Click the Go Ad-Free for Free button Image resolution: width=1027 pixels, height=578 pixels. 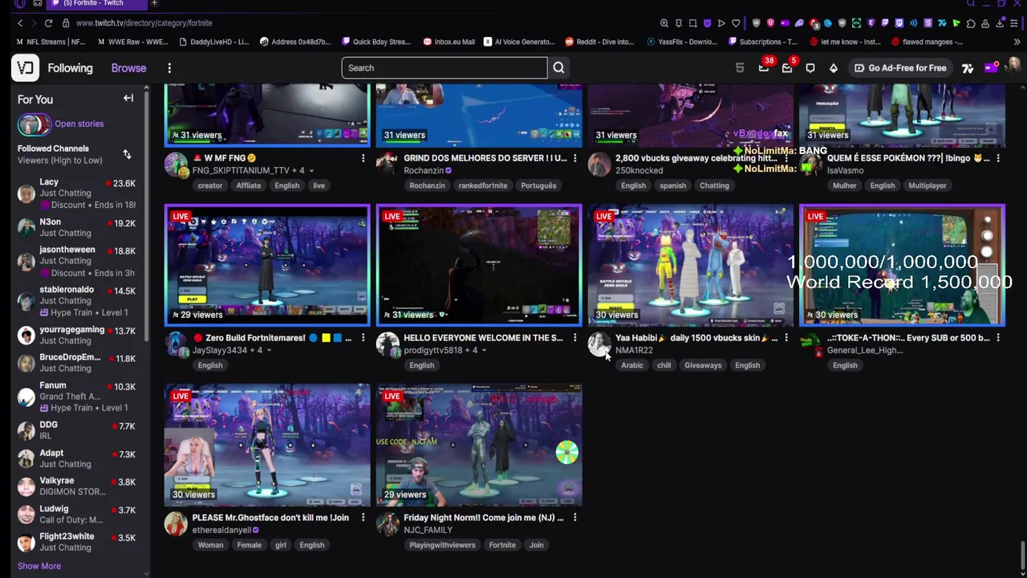click(x=899, y=68)
